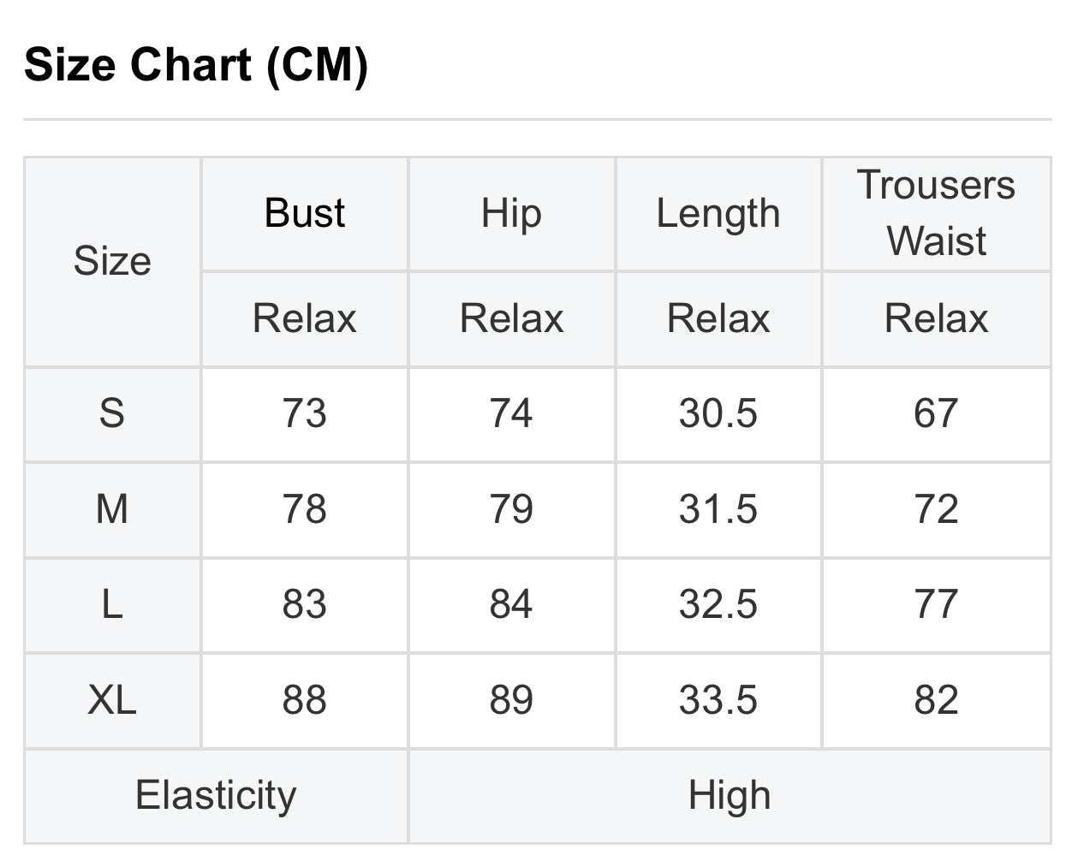Select the L size row label
Image resolution: width=1066 pixels, height=855 pixels.
(112, 605)
